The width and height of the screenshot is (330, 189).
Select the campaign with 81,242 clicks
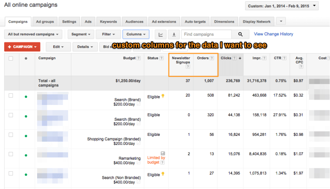[x=11, y=96]
